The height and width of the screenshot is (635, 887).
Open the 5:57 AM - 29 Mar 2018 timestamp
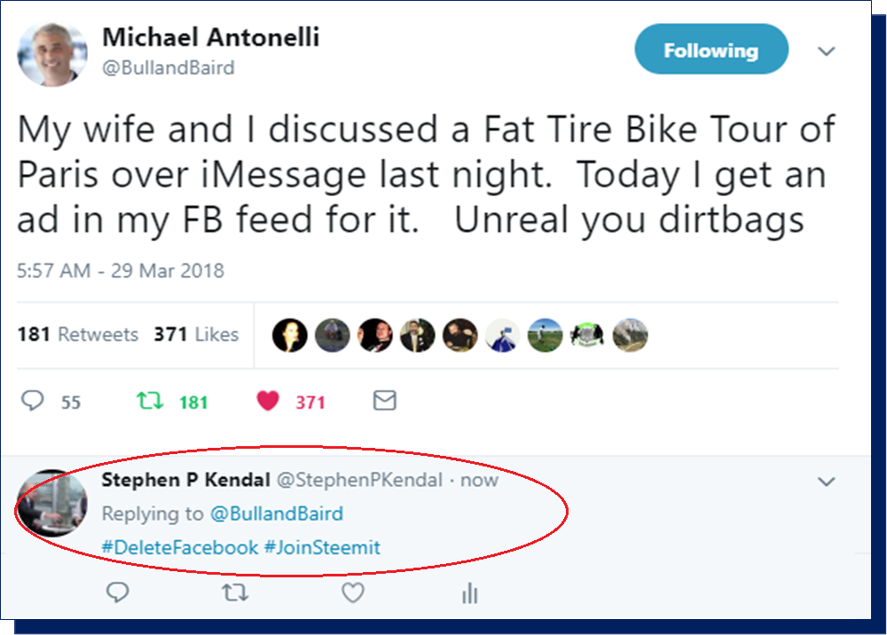[121, 270]
